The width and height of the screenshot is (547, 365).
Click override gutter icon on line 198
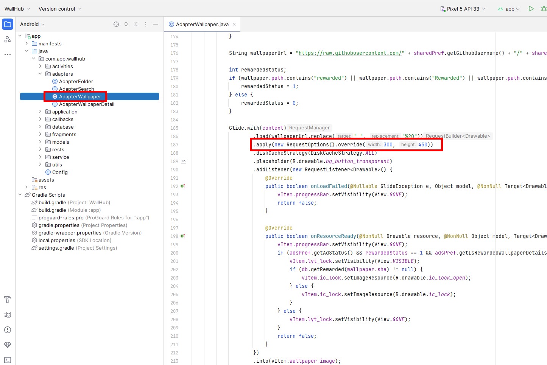[x=183, y=236]
